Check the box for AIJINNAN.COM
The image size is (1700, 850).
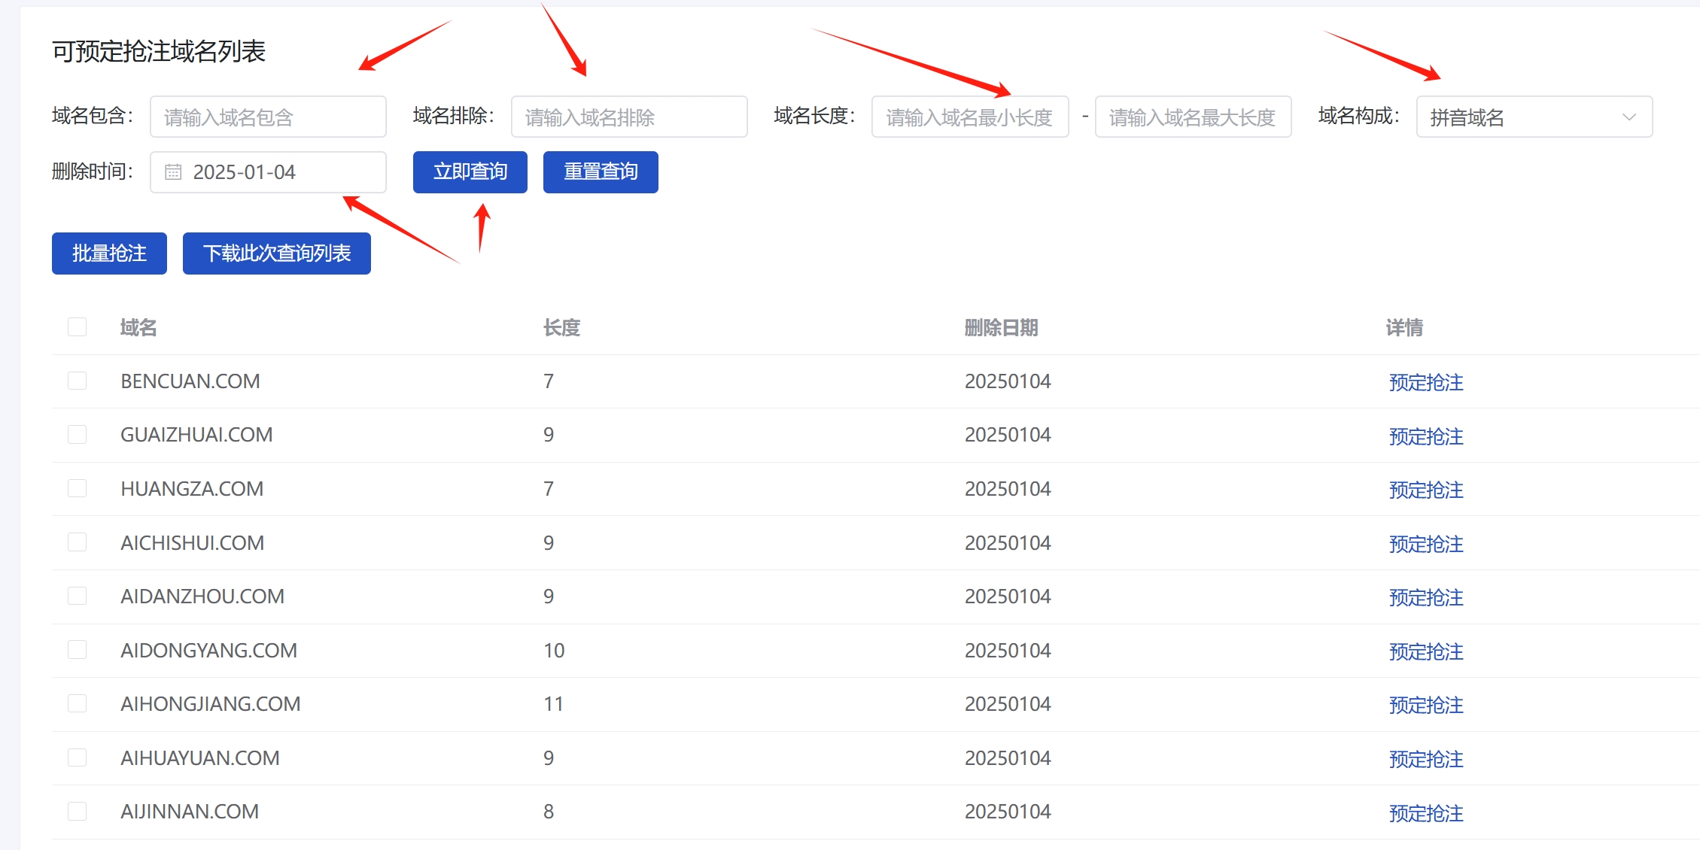77,811
